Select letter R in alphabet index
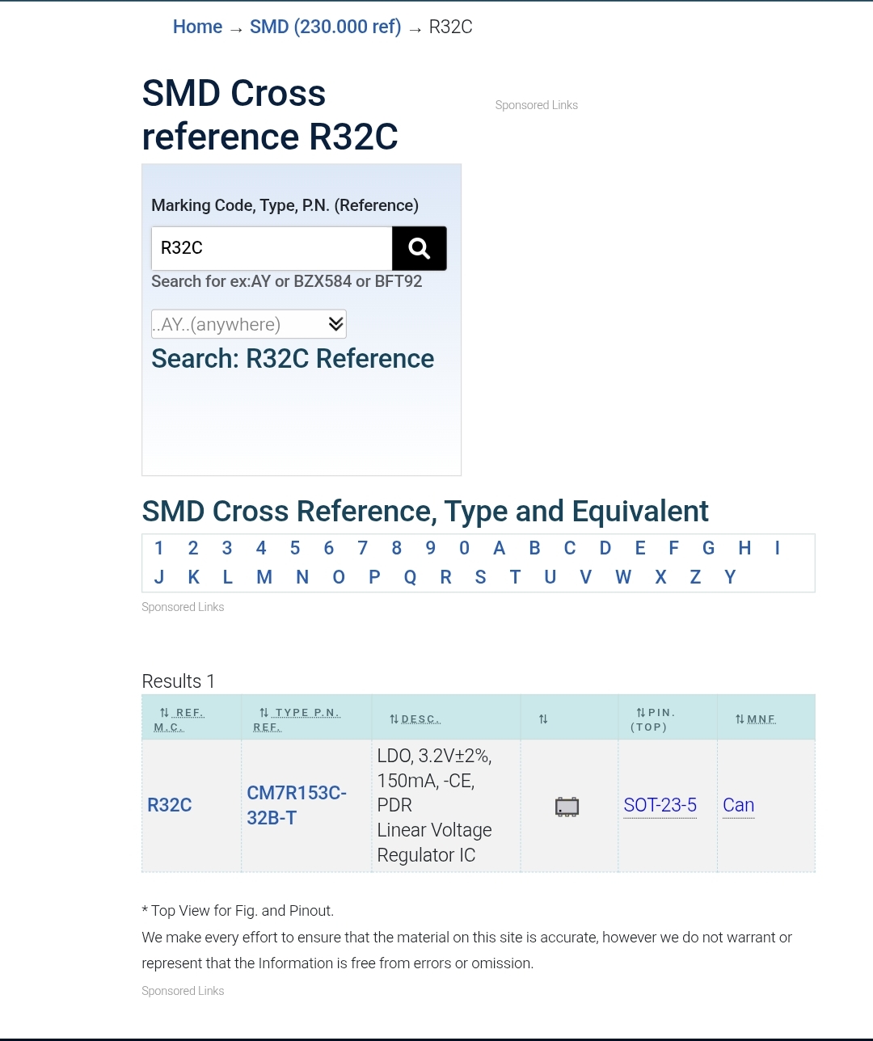This screenshot has height=1041, width=873. click(445, 577)
